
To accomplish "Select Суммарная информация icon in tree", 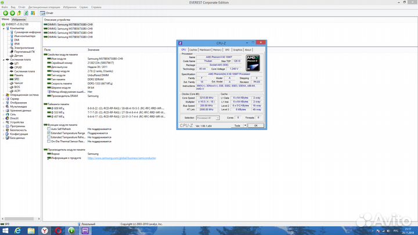I will pyautogui.click(x=12, y=32).
